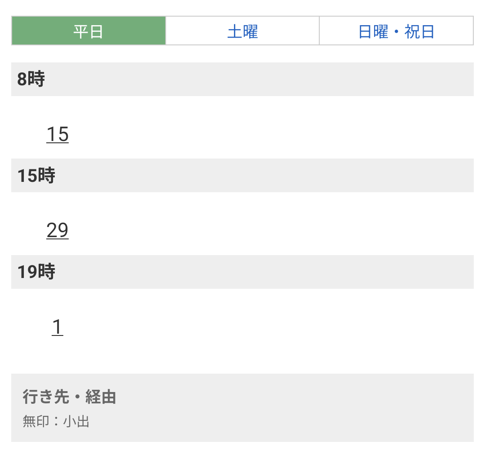This screenshot has width=485, height=450.
Task: Open the 8時 15分 departure link
Action: [x=57, y=134]
